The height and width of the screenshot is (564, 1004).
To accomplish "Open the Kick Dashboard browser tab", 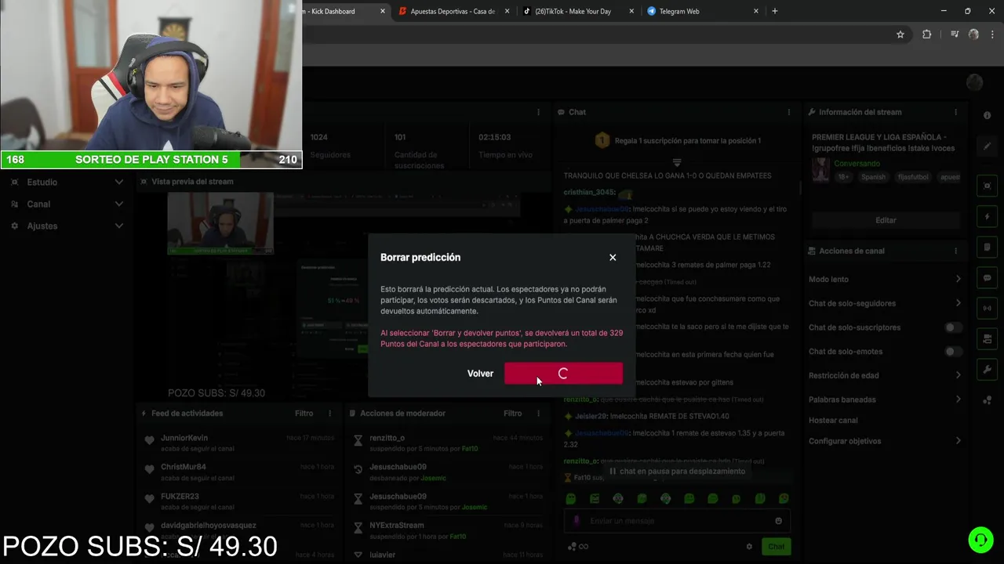I will tap(344, 11).
